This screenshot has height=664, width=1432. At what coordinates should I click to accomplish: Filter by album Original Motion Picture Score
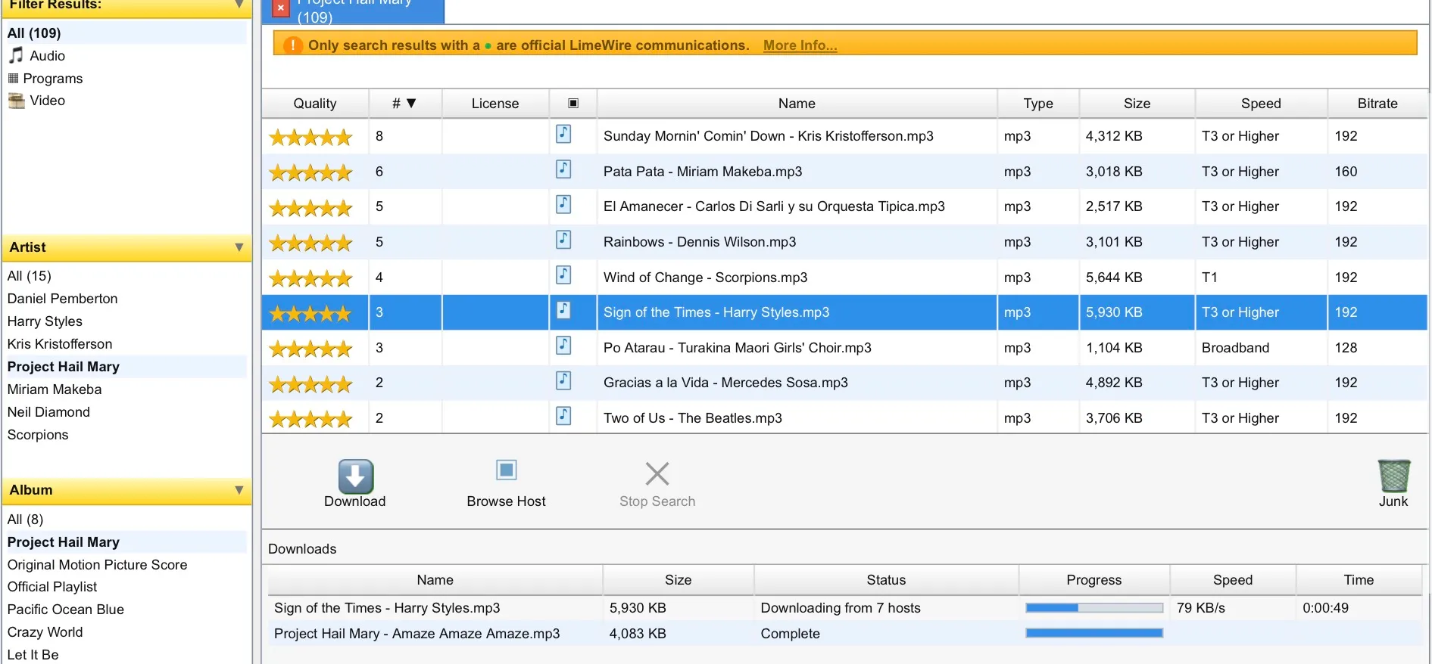[97, 565]
